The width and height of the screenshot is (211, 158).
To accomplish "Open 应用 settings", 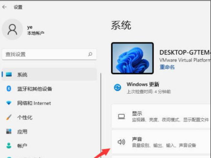I will click(x=49, y=131).
